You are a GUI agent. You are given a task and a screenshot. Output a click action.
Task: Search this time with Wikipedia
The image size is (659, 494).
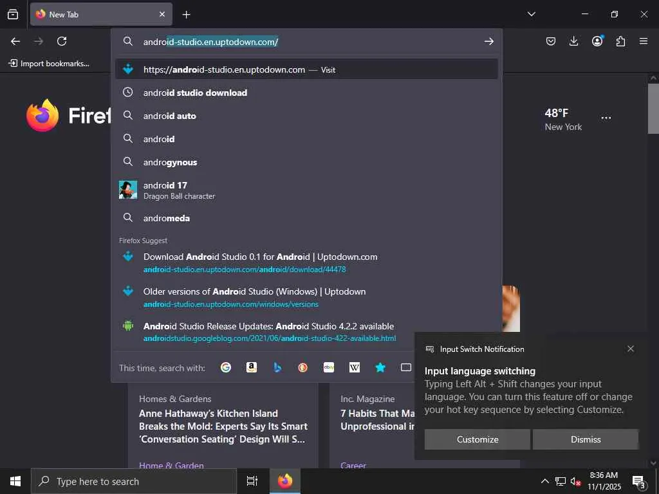coord(355,367)
